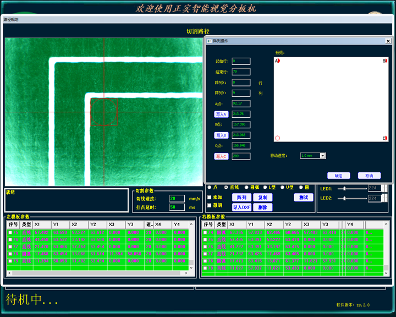This screenshot has height=317, width=396.
Task: Click left table horizontal scroll right arrow
Action: coord(186,273)
